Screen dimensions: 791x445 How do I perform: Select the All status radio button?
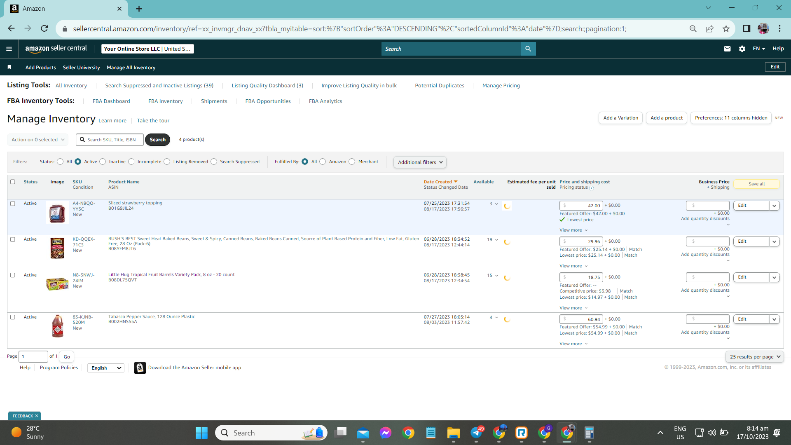(60, 162)
